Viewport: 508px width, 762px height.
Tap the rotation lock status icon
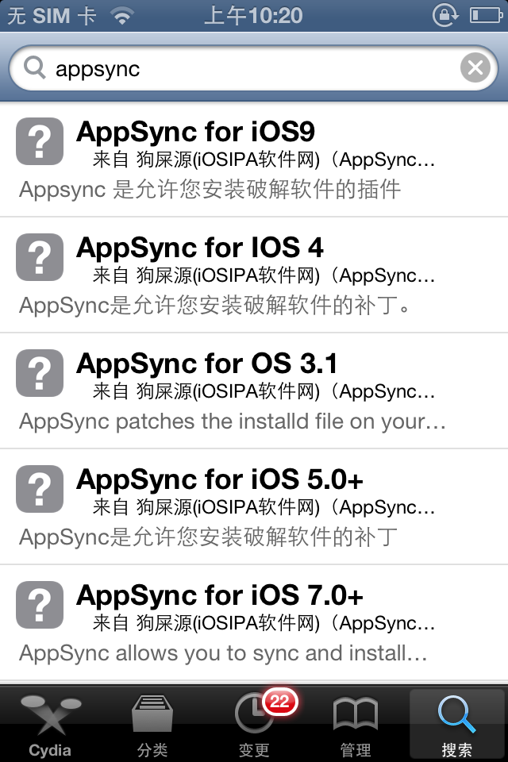(444, 16)
